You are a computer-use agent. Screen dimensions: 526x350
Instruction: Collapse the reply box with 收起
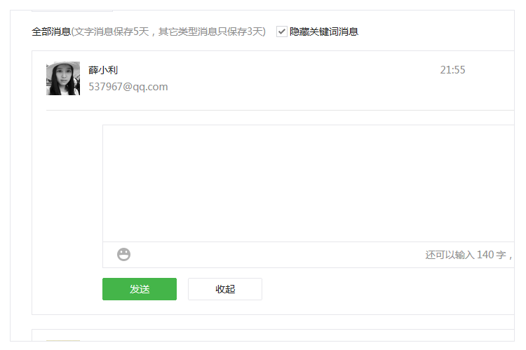tap(225, 289)
